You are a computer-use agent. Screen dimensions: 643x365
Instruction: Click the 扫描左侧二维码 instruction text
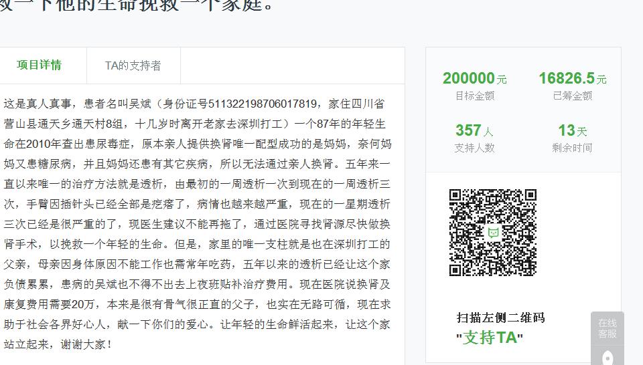pos(500,318)
